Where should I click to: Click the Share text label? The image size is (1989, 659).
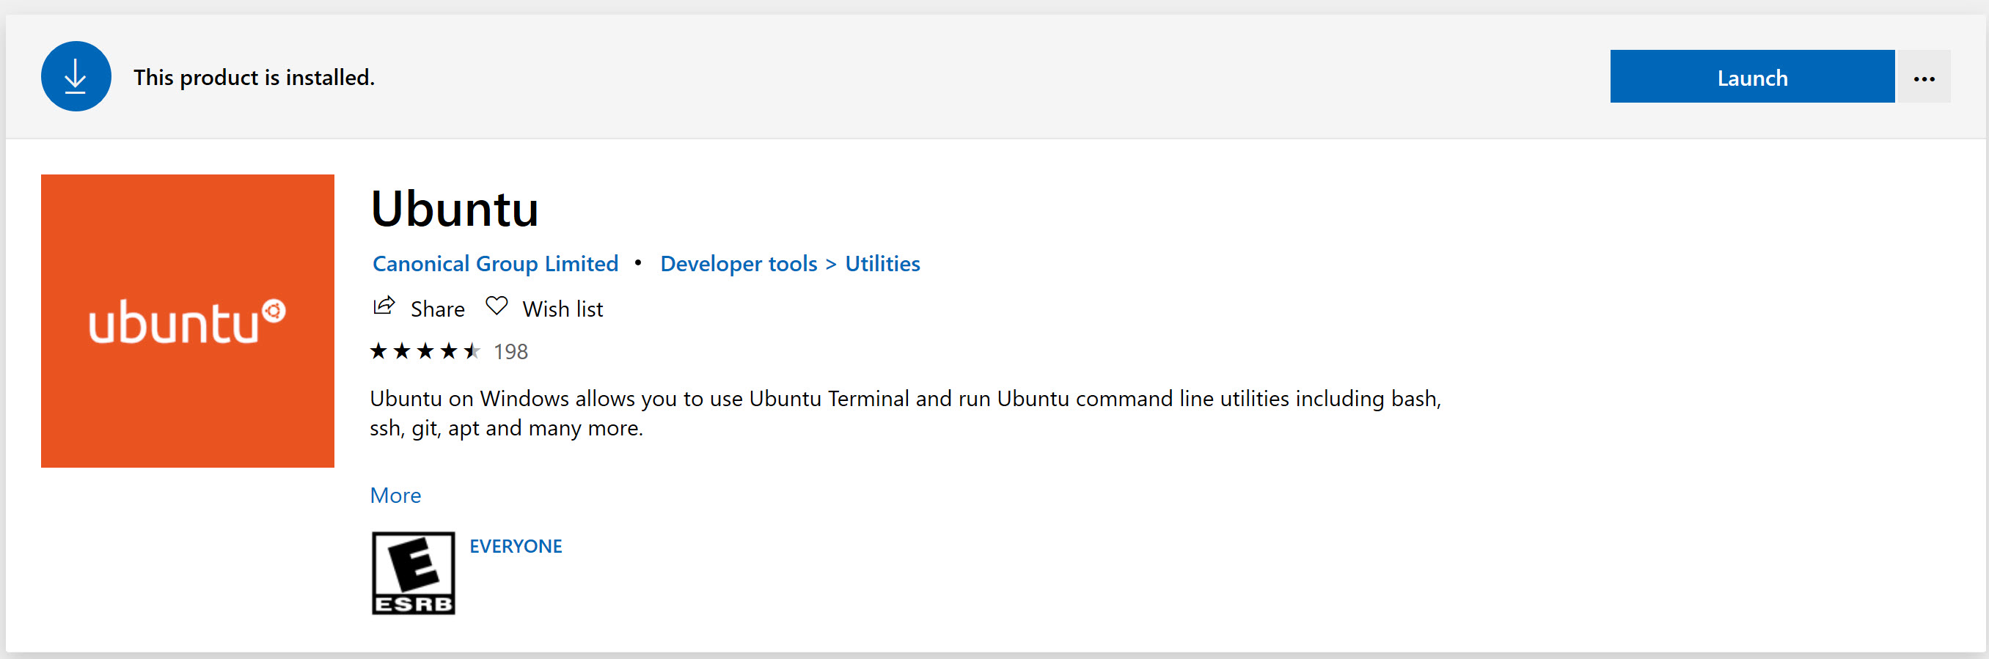point(437,309)
